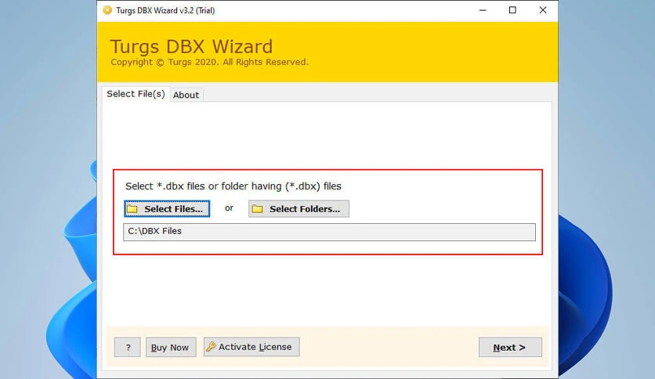Minimize the Turgs DBX Wizard window
Viewport: 655px width, 379px height.
pyautogui.click(x=483, y=10)
